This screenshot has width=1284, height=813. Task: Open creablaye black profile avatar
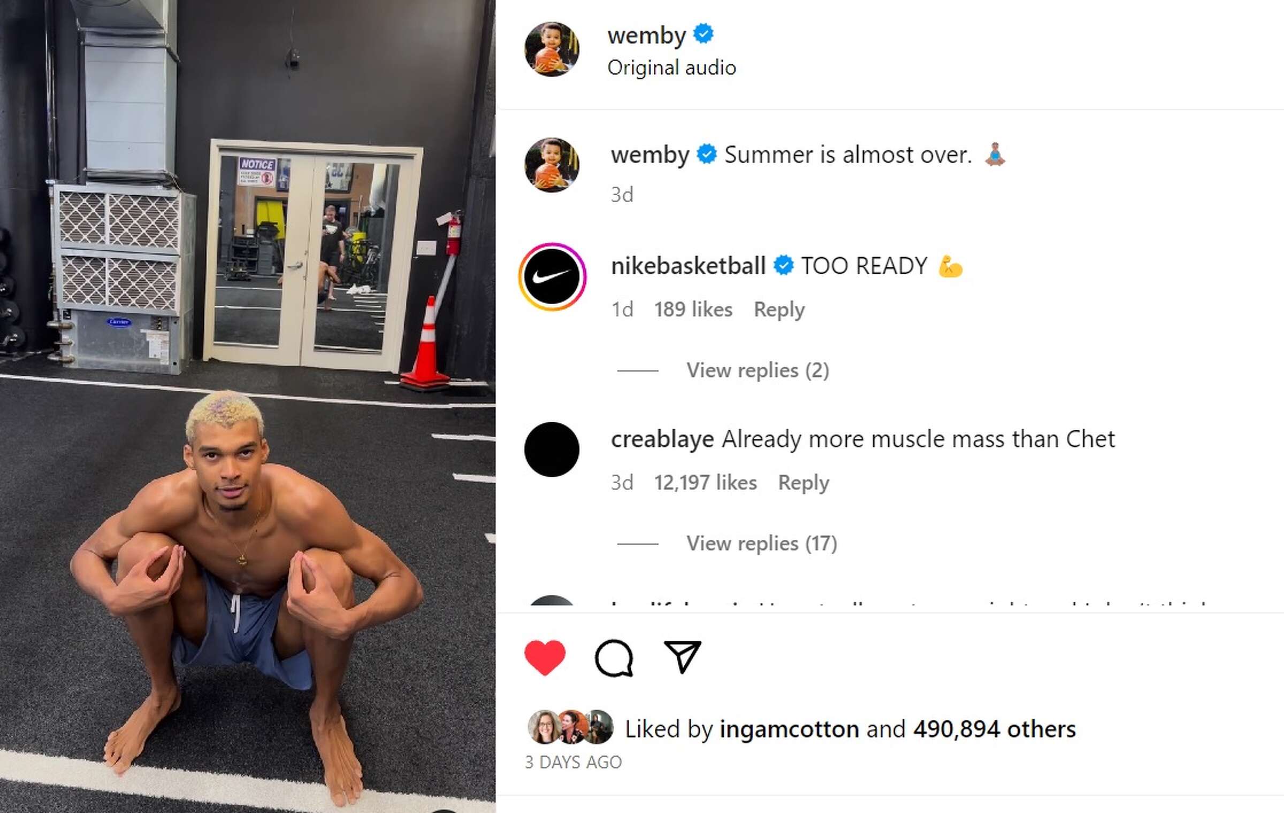(552, 450)
